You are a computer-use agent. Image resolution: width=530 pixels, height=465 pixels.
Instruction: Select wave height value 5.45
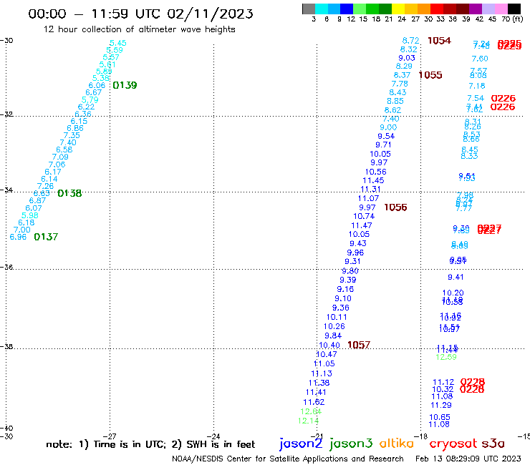[118, 43]
